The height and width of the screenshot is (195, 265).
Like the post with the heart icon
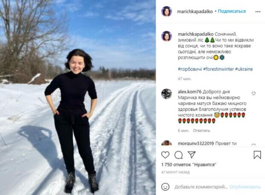pos(165,155)
